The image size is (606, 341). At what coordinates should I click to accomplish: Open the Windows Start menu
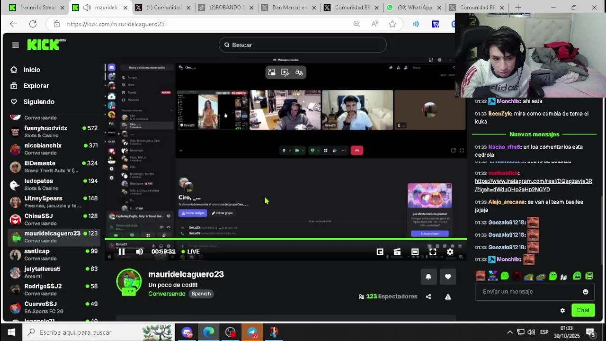click(x=11, y=332)
